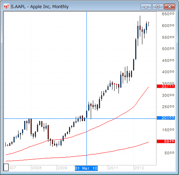The image size is (179, 175).
Task: Click the 2011 label on time axis
Action: pyautogui.click(x=114, y=168)
